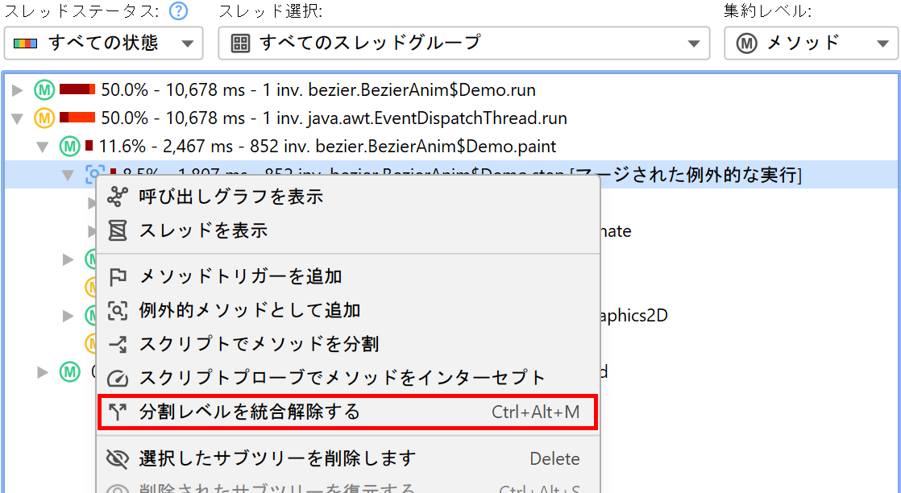Viewport: 901px width, 493px height.
Task: Click the red time bar of Demo.run
Action: (77, 90)
